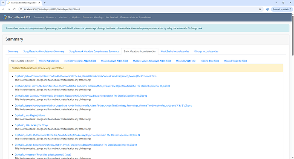Open London Symphony Orchestra Robert Irving folder link

(76, 145)
